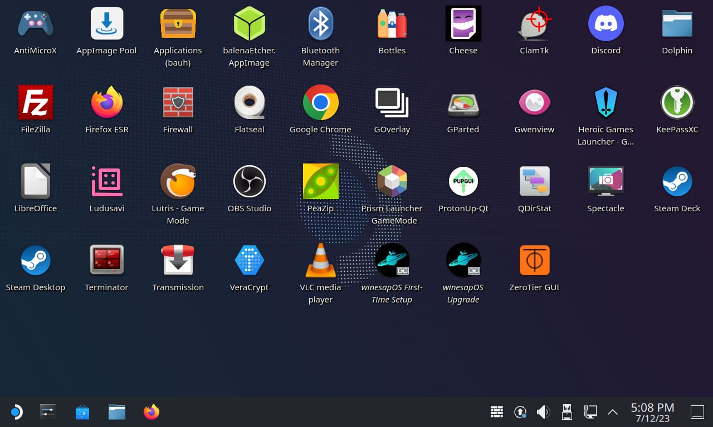Open the application launcher in taskbar
Image resolution: width=713 pixels, height=427 pixels.
pos(16,412)
